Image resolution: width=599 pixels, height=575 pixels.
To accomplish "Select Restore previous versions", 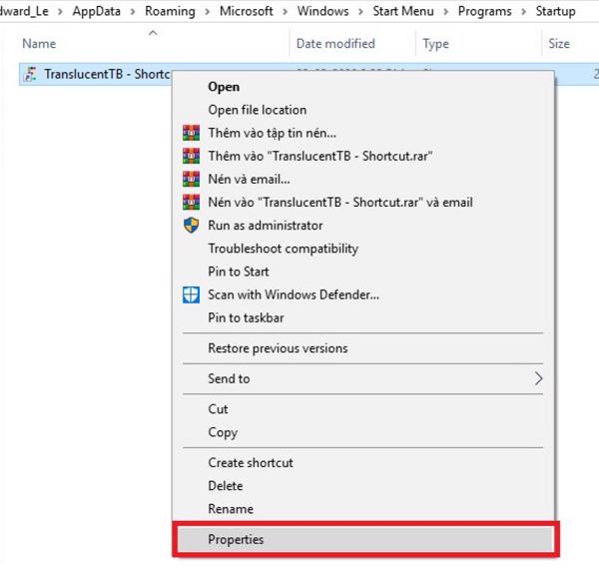I will [278, 348].
